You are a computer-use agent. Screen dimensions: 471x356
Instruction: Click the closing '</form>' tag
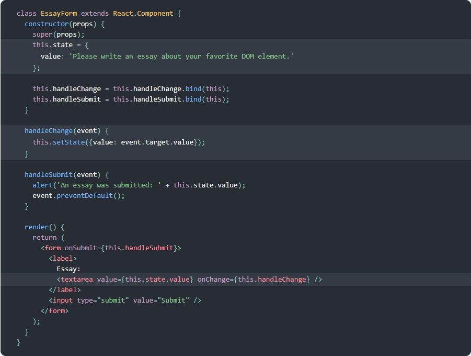[55, 311]
